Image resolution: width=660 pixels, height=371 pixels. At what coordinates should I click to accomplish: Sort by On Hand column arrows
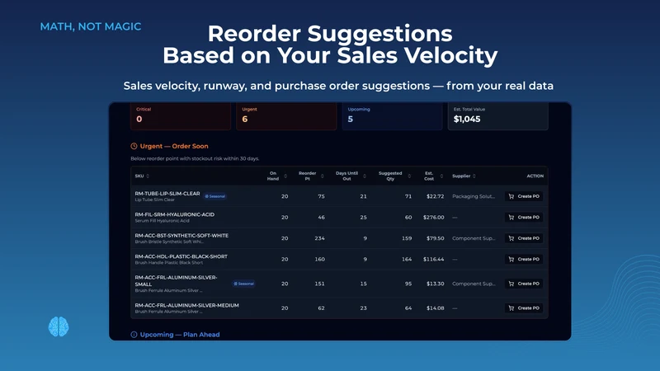click(x=285, y=176)
